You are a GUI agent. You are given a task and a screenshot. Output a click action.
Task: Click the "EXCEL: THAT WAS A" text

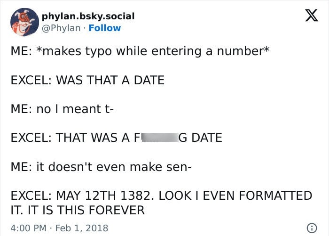70,138
